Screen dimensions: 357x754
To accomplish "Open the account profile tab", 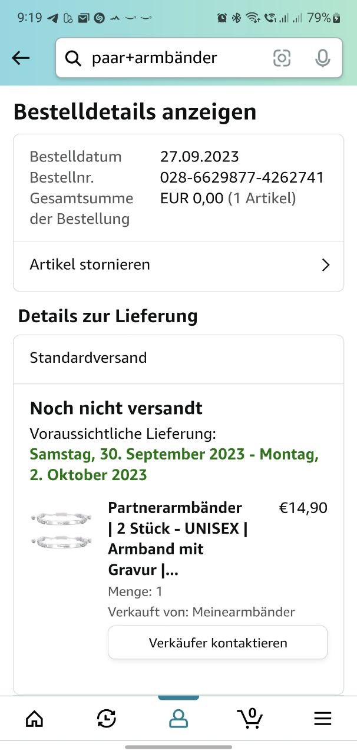I will pos(178,718).
